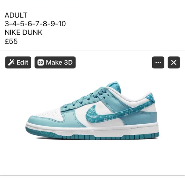Click the £55 price text
185x196 pixels.
pos(11,41)
